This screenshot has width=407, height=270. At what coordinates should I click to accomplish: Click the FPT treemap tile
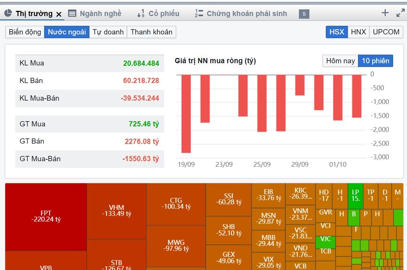point(46,217)
